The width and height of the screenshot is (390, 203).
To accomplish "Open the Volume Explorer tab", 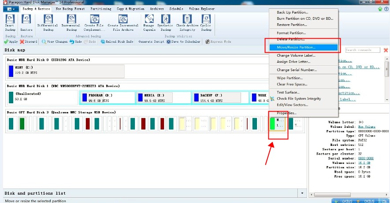I will (x=202, y=9).
